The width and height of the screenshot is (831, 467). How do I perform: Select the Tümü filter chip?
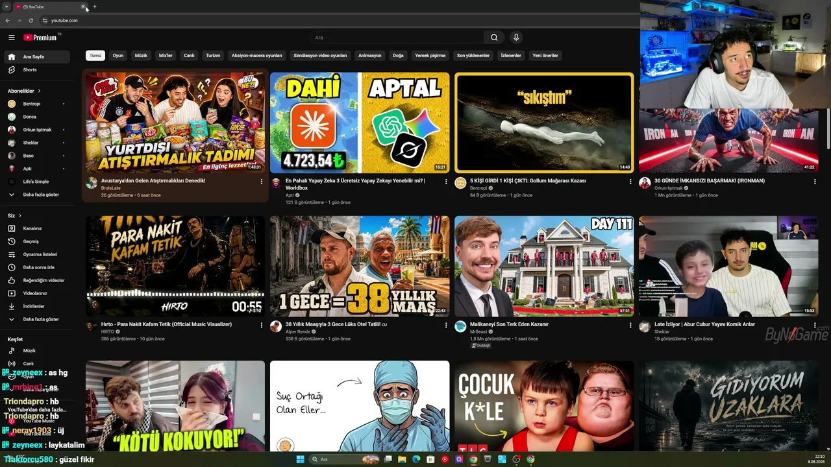click(95, 56)
